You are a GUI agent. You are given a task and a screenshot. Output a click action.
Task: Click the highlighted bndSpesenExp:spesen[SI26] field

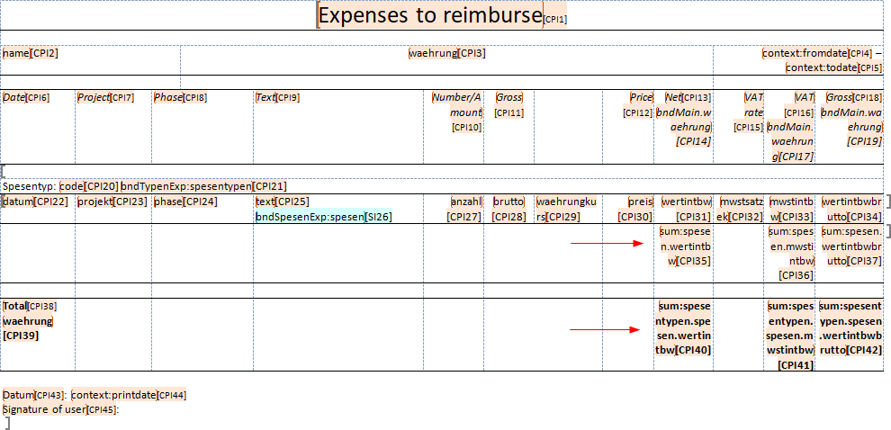tap(324, 217)
